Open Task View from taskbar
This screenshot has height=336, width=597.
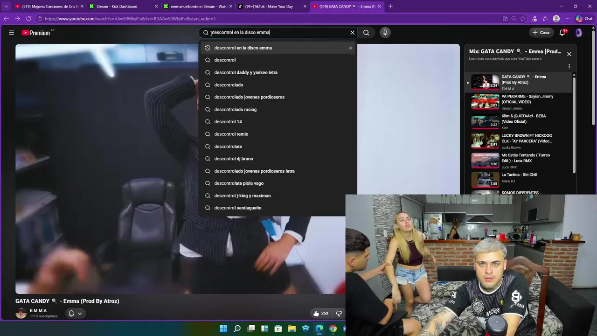pos(251,329)
